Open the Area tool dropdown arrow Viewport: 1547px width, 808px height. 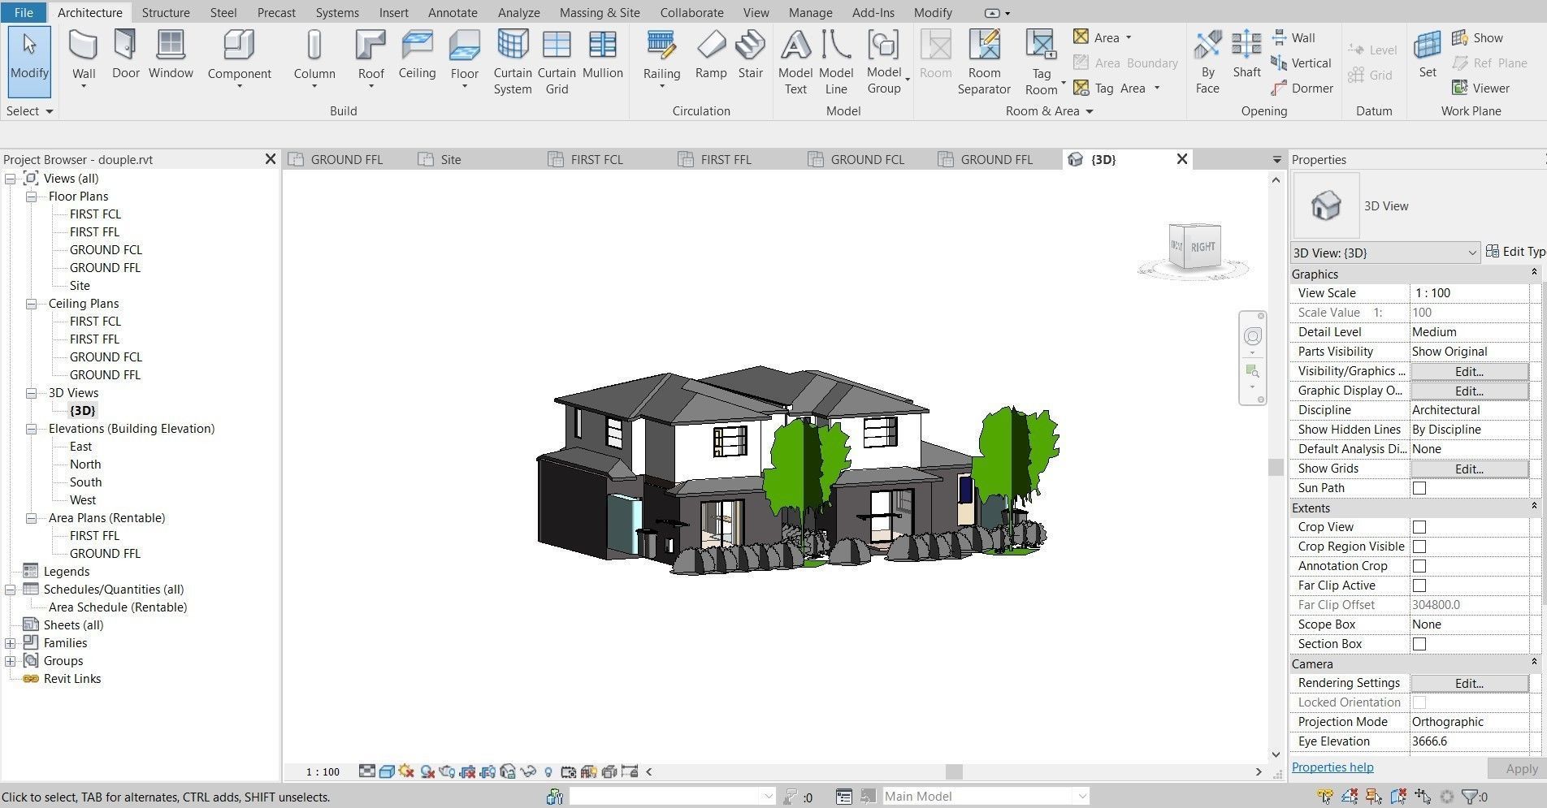tap(1129, 37)
